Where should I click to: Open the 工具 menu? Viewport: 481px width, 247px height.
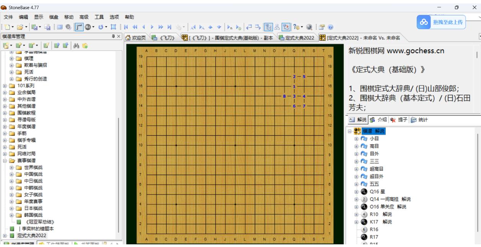[x=99, y=17]
